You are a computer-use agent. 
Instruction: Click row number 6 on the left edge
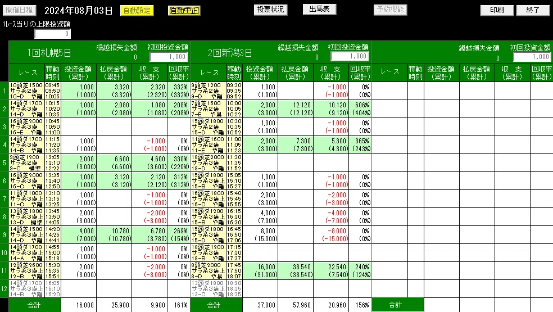pos(4,180)
